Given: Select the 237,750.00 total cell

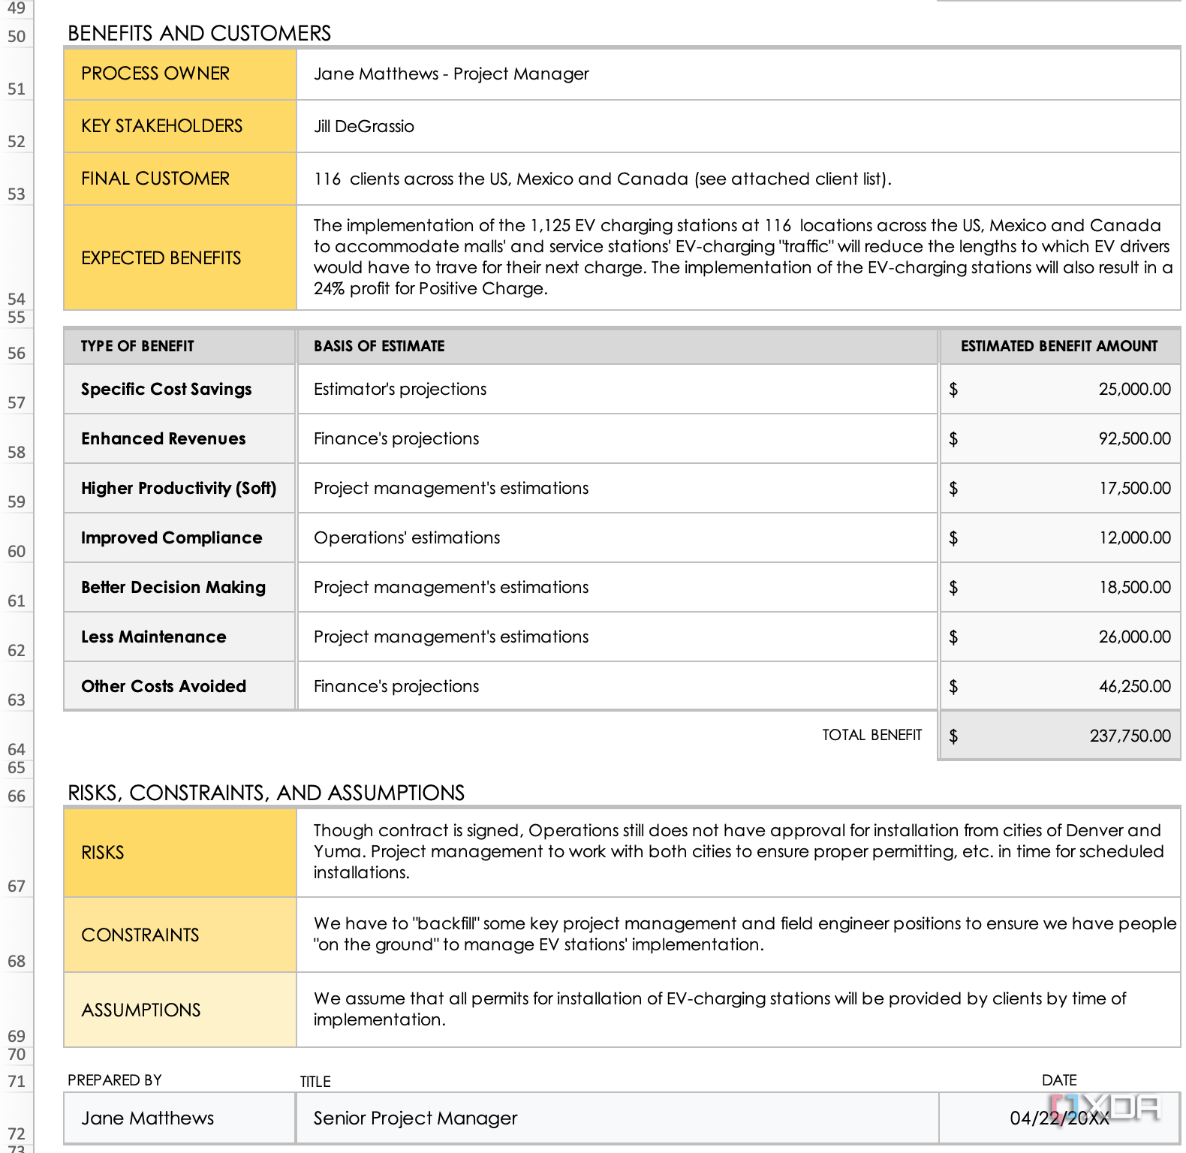Looking at the screenshot, I should (x=1060, y=736).
